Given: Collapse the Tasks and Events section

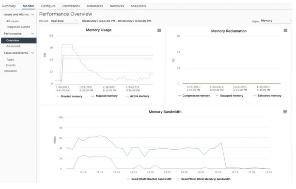Looking at the screenshot, I should click(33, 53).
